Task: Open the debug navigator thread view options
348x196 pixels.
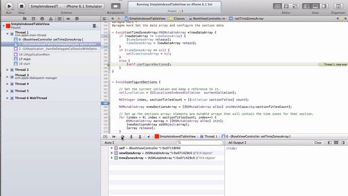Action: click(x=95, y=26)
